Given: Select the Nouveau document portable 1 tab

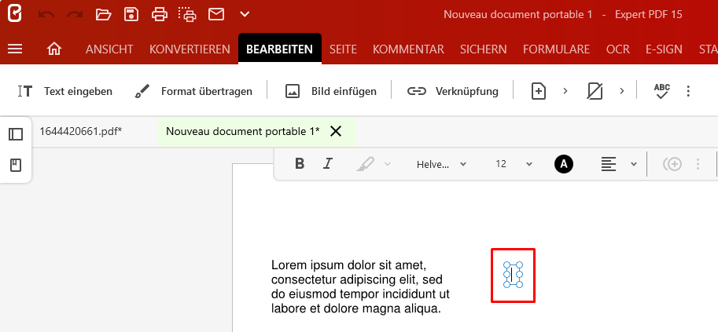Looking at the screenshot, I should (243, 132).
